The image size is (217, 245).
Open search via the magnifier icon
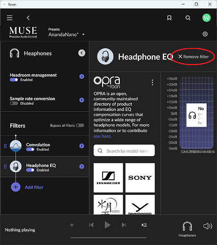188,18
